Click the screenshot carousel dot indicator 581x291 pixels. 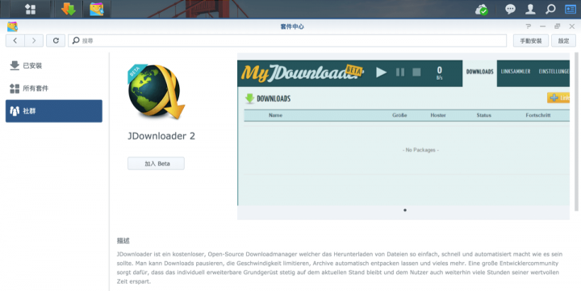click(x=404, y=210)
